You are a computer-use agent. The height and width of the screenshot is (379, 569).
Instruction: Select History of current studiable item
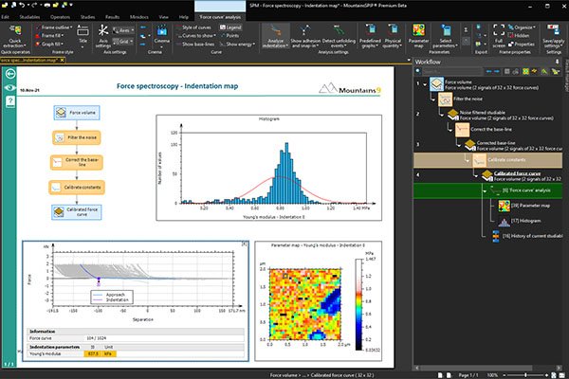tap(527, 236)
